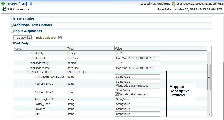Expand the HTTP Header section
Viewport: 224px width, 120px height.
12,19
